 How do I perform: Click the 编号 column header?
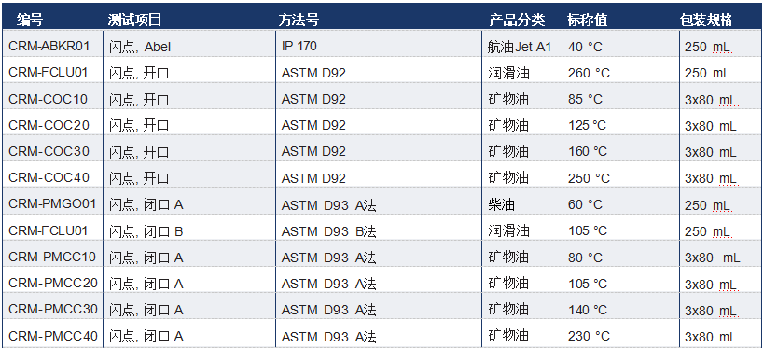[x=30, y=20]
